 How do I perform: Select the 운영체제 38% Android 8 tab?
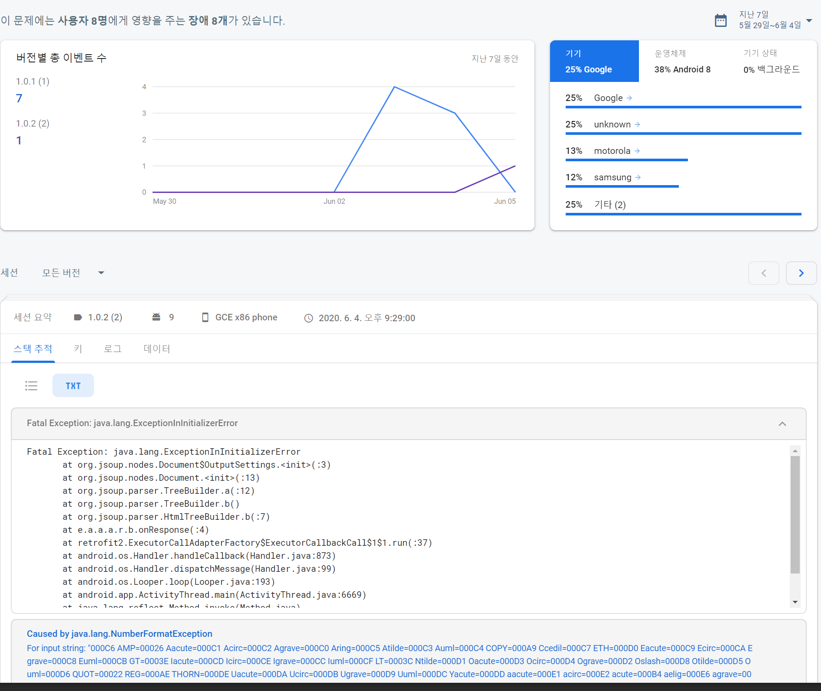pyautogui.click(x=683, y=61)
